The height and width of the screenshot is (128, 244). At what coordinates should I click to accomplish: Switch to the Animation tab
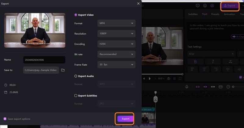pos(229,14)
